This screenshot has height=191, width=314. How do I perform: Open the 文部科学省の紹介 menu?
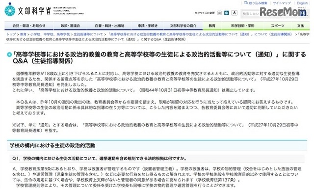tap(183, 26)
